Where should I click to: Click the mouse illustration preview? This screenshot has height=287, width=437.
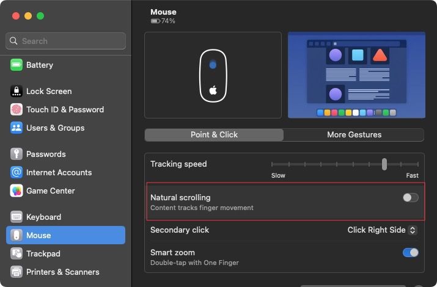(213, 75)
